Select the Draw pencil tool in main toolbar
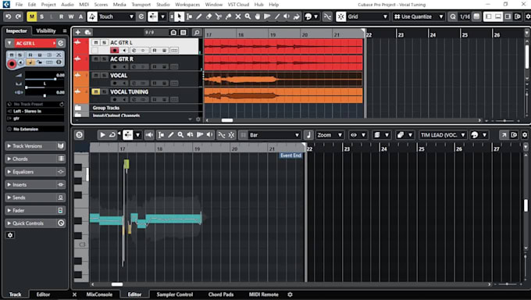Image resolution: width=531 pixels, height=300 pixels. pos(199,16)
